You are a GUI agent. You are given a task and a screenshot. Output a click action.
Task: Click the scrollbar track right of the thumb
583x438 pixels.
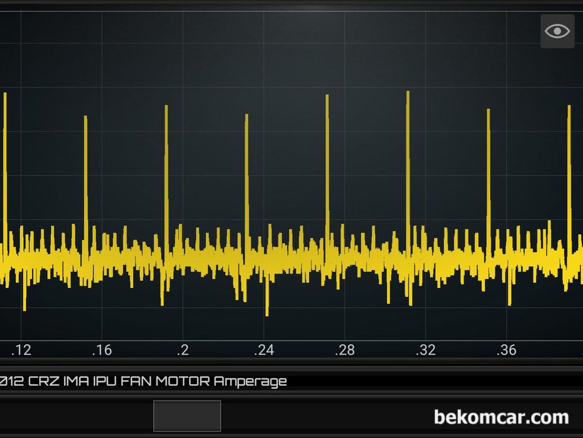319,416
